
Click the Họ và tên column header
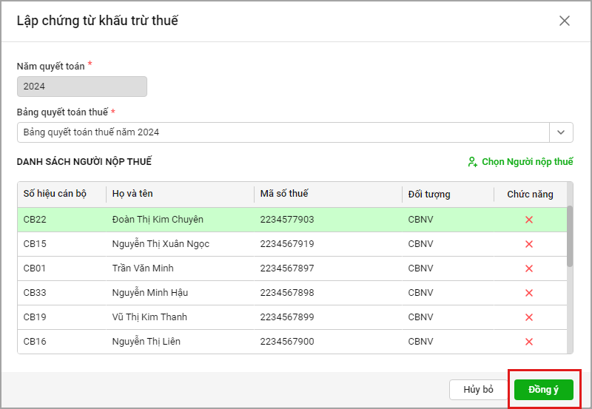tap(133, 194)
